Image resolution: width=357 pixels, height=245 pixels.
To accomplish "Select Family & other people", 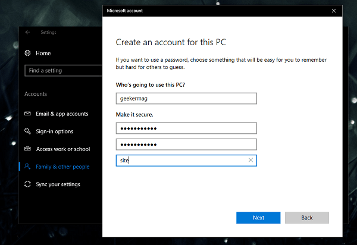I will coord(62,167).
